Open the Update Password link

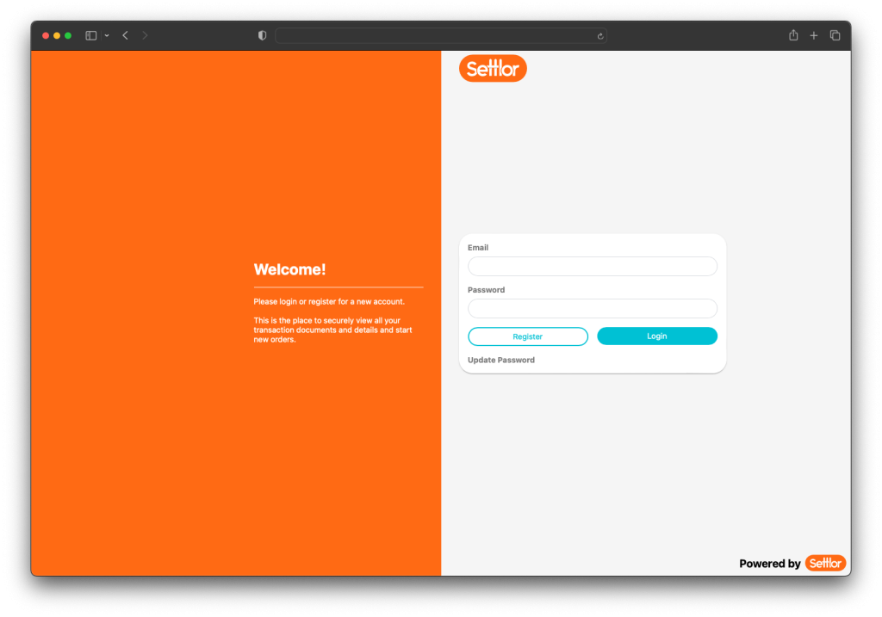tap(500, 360)
